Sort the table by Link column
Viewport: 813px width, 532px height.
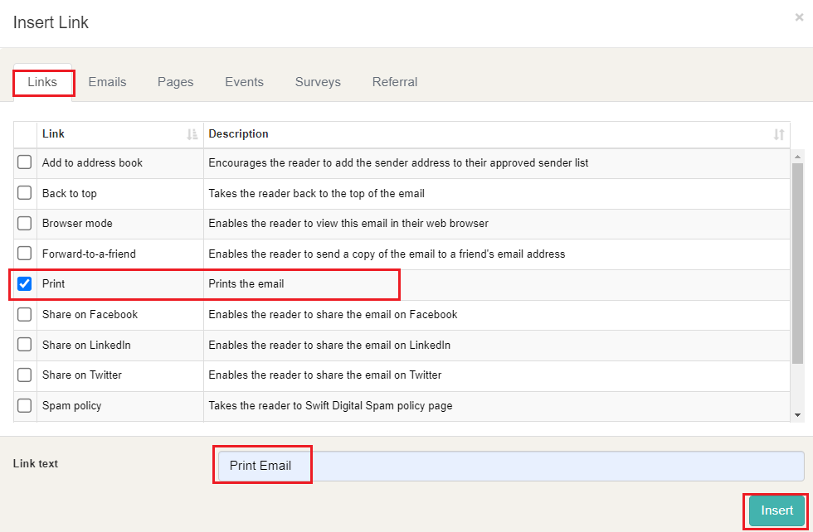point(192,135)
